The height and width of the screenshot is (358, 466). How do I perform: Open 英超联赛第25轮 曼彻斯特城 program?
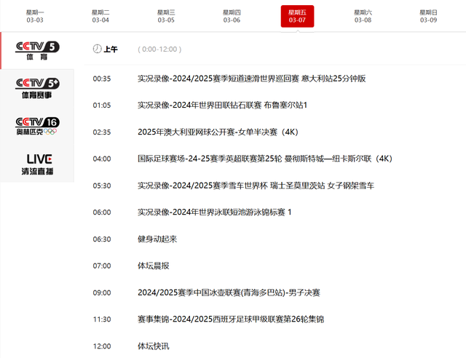[x=265, y=159]
